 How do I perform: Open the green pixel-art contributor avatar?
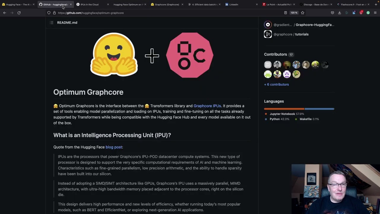click(268, 74)
